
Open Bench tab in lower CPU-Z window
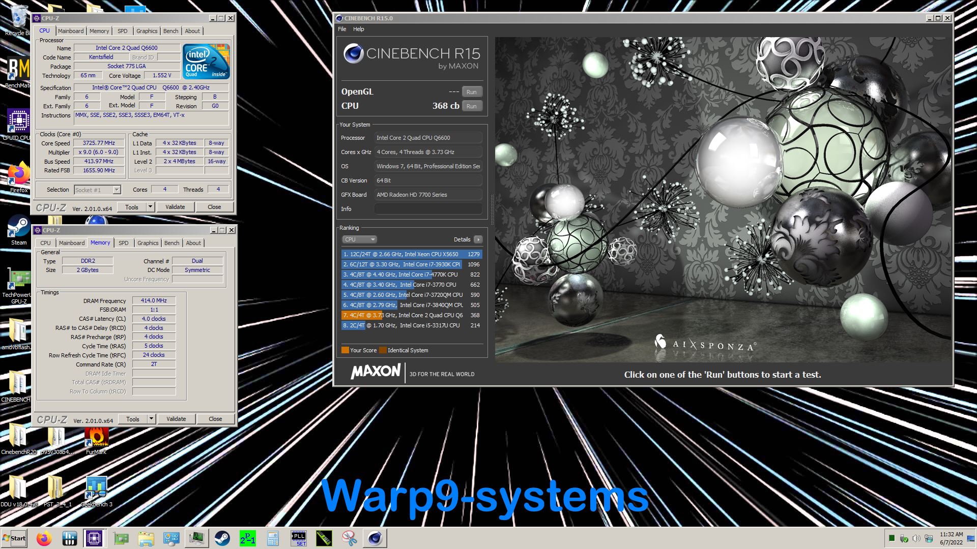tap(172, 243)
